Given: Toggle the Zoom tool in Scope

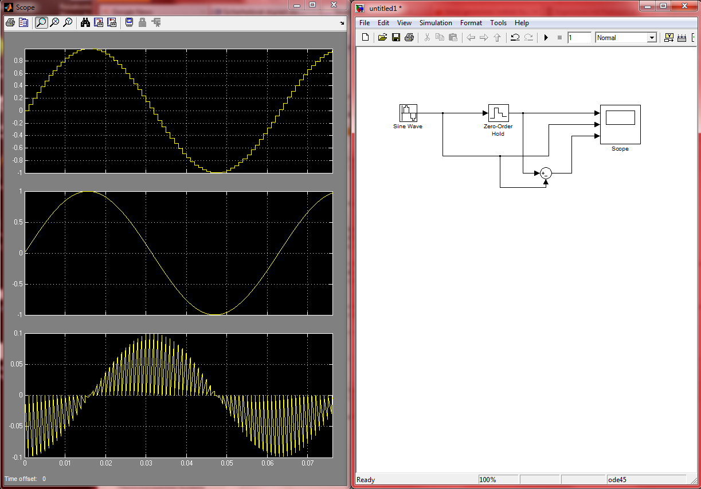Looking at the screenshot, I should pos(41,23).
